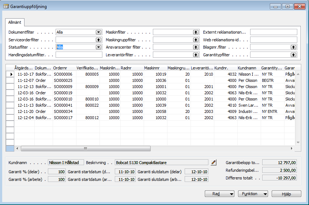This screenshot has width=309, height=205.
Task: Click the Maskingruppfilter lookup arrow
Action: click(x=196, y=40)
